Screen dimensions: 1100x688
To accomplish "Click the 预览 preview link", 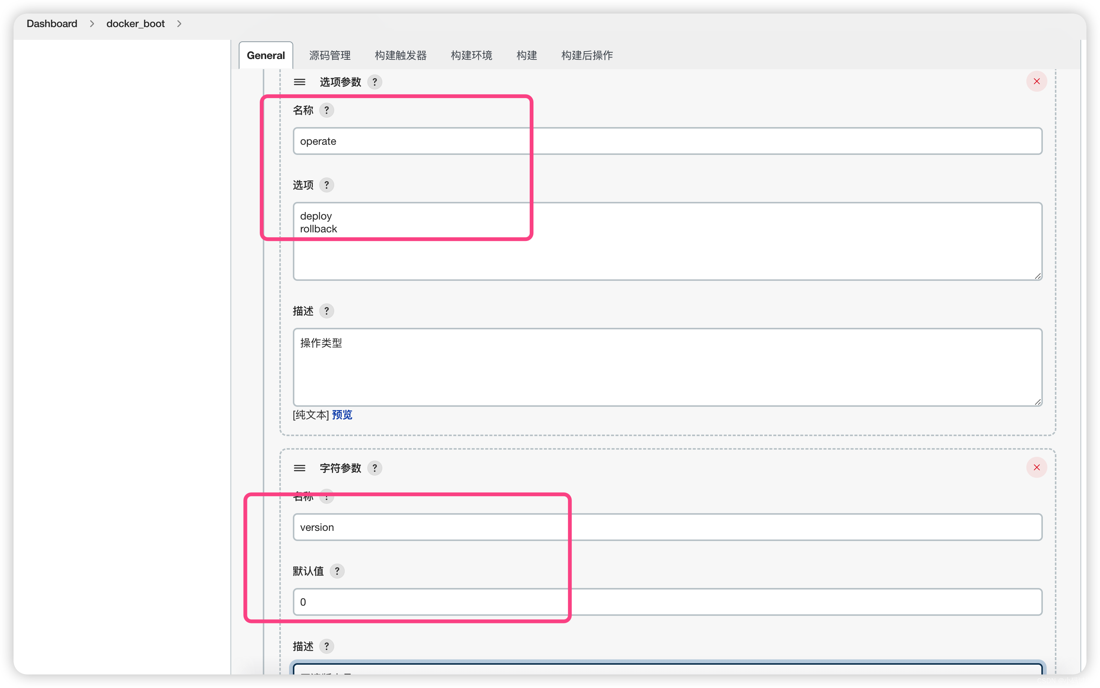I will (x=342, y=415).
